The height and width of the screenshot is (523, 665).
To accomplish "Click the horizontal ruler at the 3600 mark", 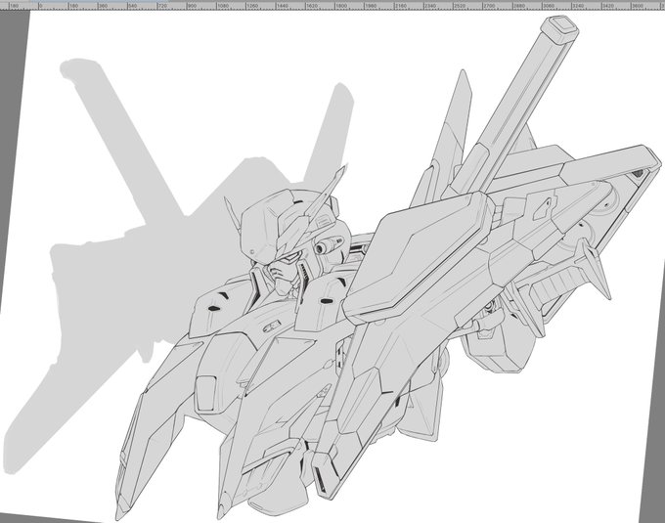I will (638, 6).
